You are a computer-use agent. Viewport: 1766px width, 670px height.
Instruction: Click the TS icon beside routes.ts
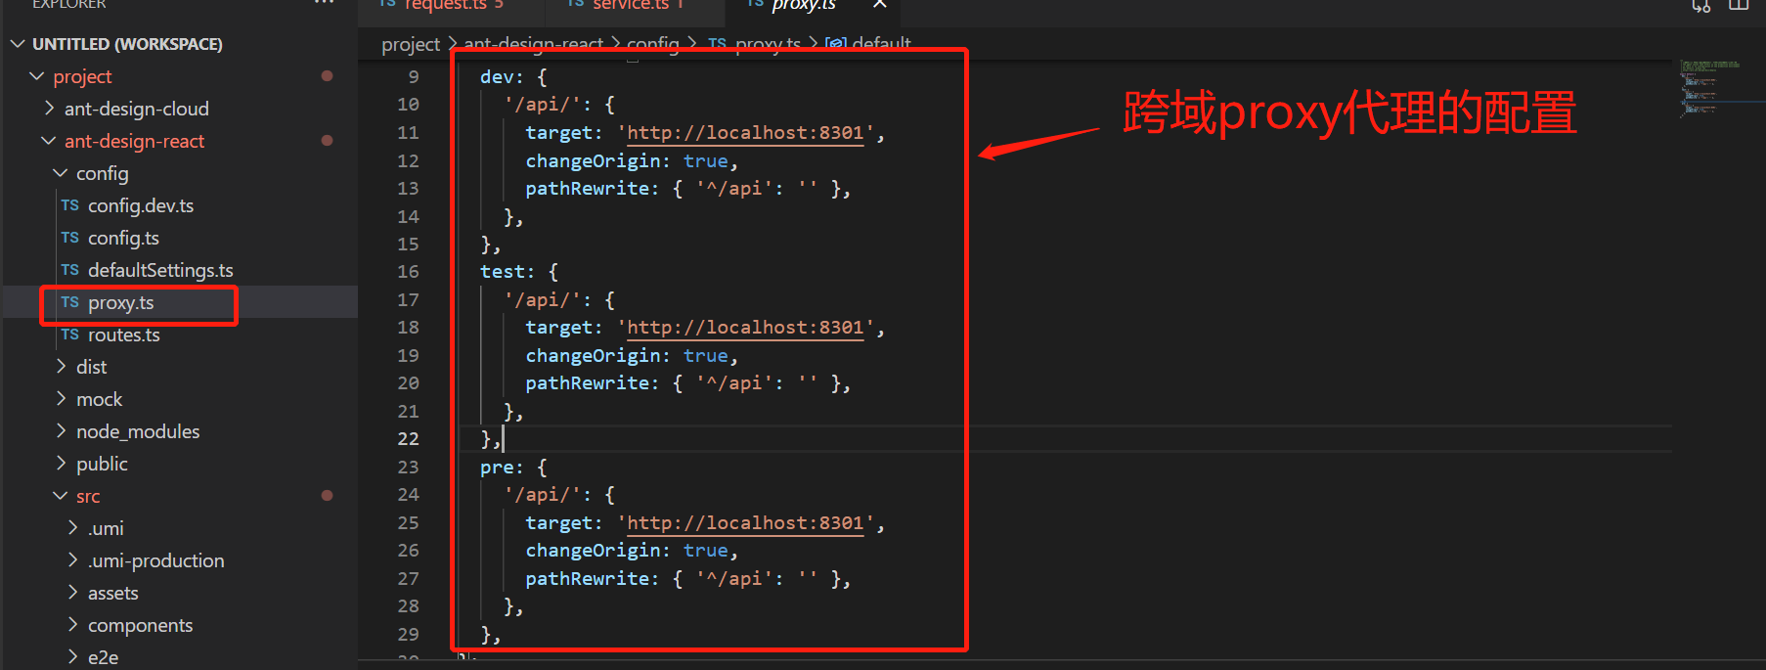pos(69,335)
